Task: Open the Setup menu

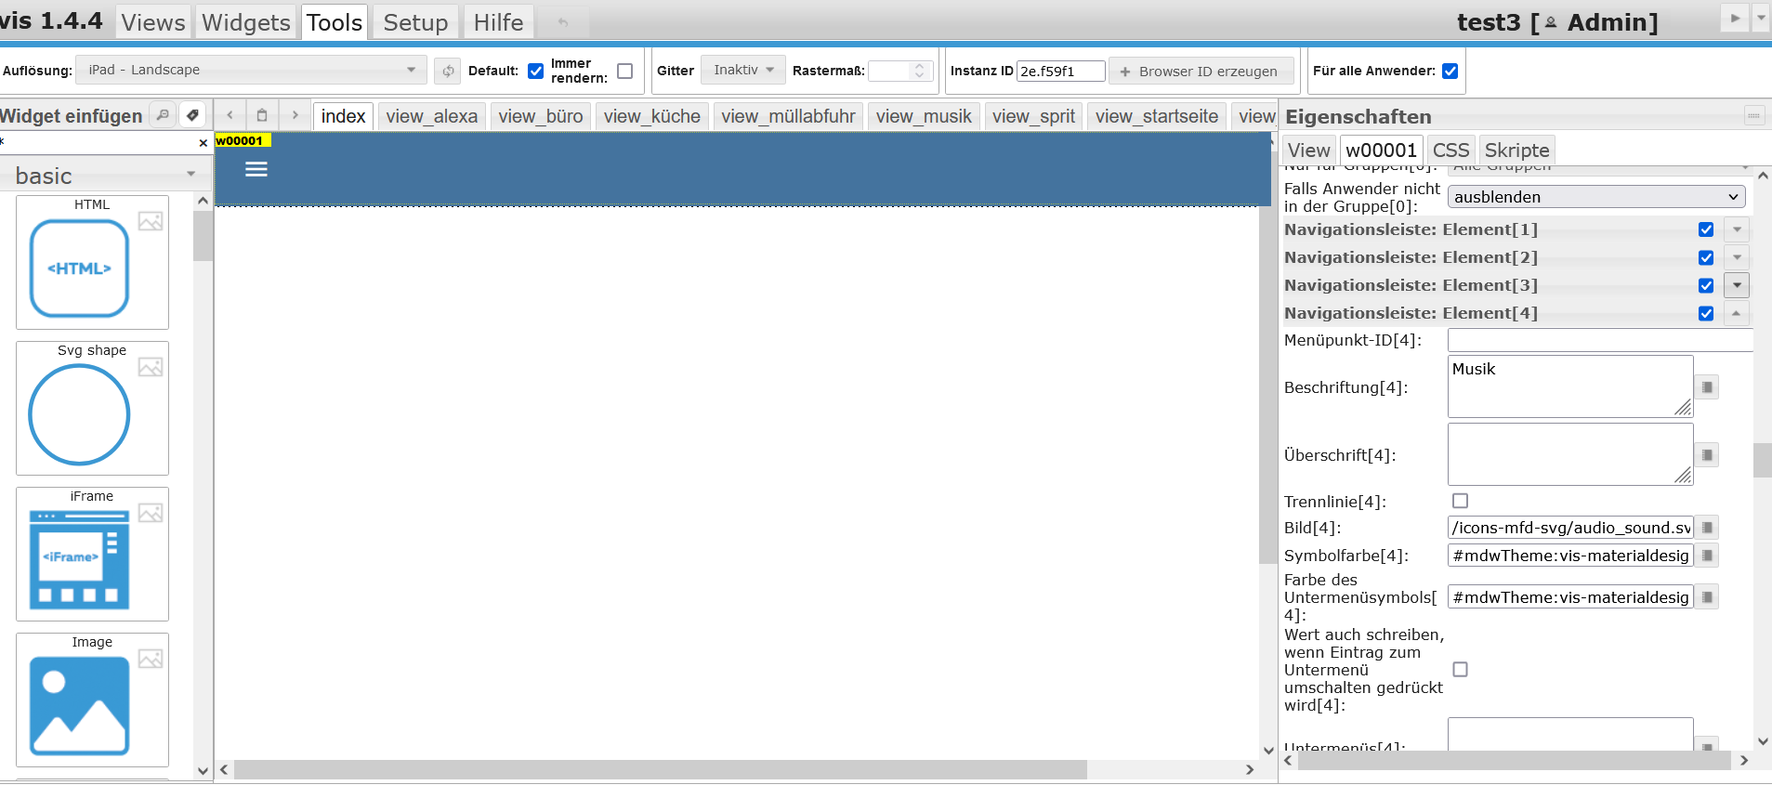Action: pyautogui.click(x=415, y=22)
